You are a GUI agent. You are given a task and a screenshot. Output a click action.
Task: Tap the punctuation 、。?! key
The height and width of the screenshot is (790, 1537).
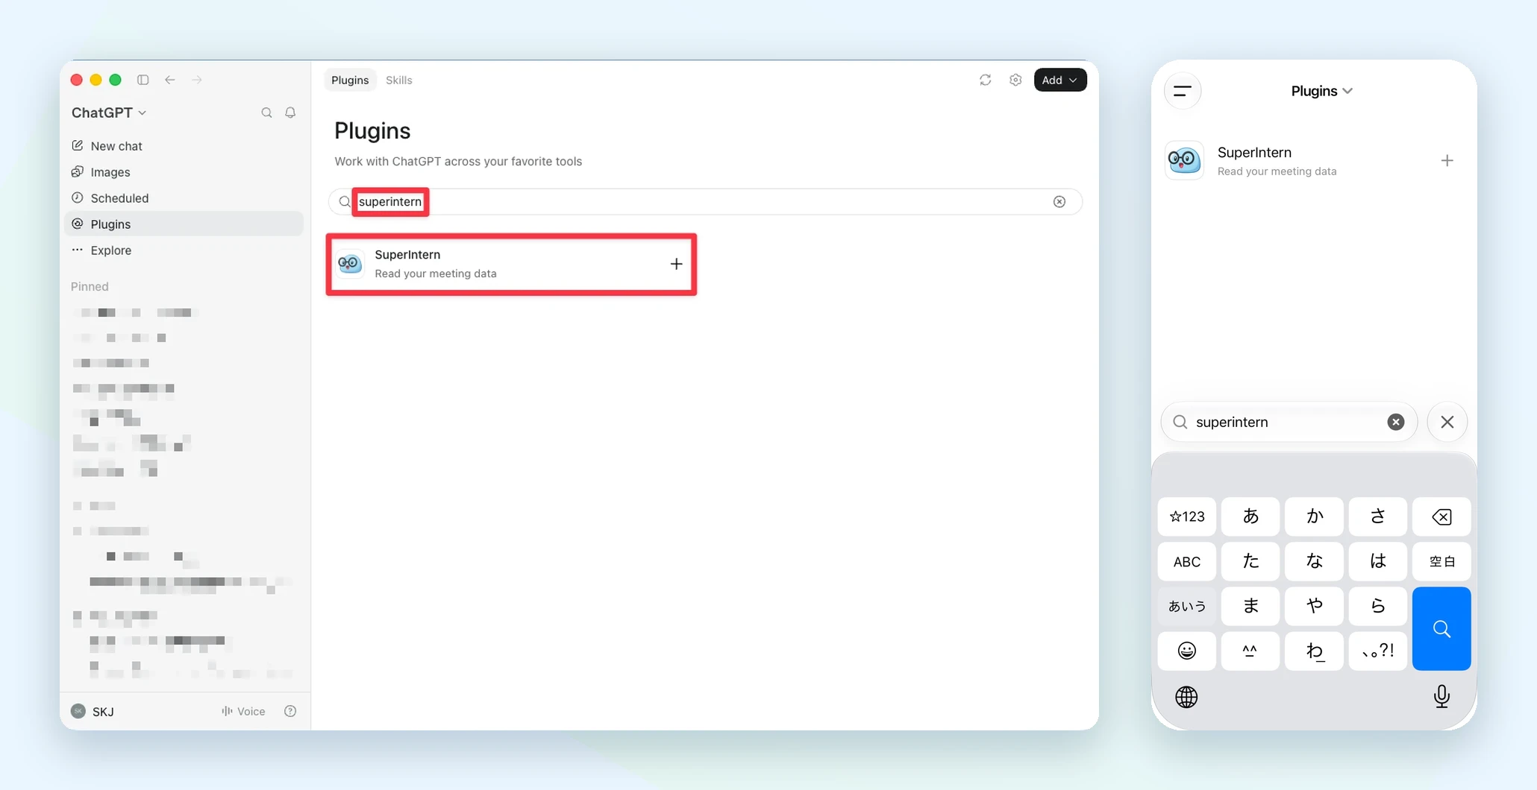coord(1378,651)
